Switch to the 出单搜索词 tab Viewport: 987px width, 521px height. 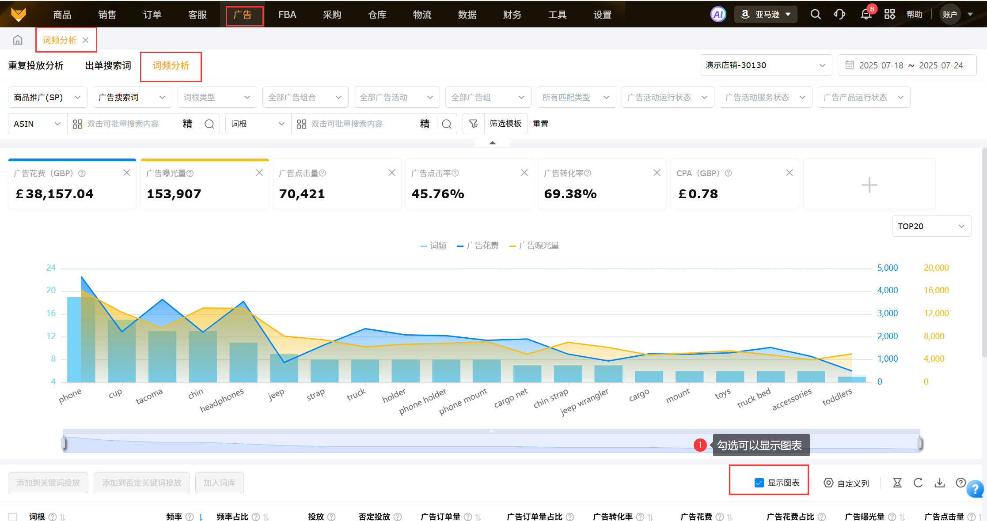click(x=108, y=66)
